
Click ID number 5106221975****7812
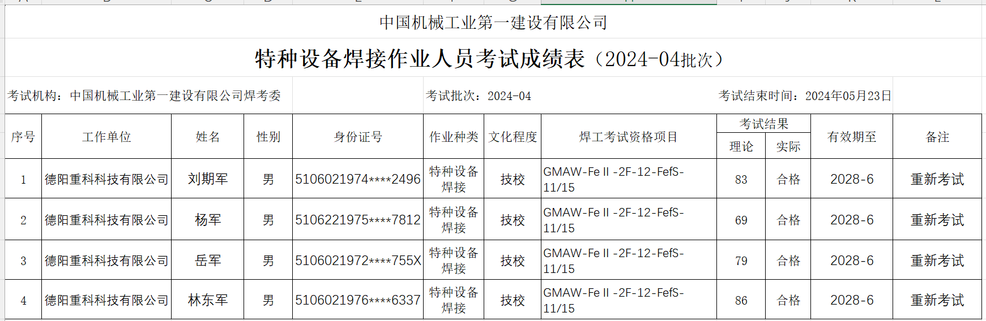coord(358,219)
